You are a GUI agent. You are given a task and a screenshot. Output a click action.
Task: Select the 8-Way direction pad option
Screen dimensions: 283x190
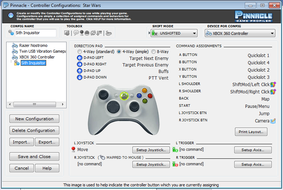(x=154, y=52)
